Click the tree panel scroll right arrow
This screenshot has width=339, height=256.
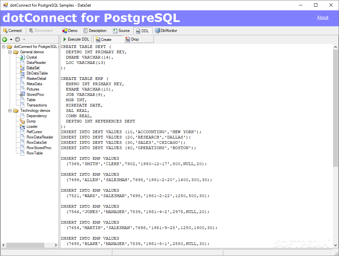56,245
